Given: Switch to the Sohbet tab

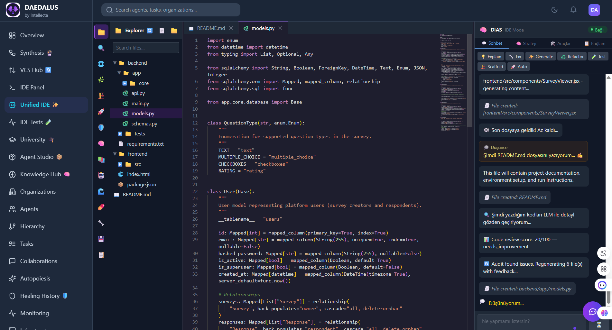Looking at the screenshot, I should 492,43.
